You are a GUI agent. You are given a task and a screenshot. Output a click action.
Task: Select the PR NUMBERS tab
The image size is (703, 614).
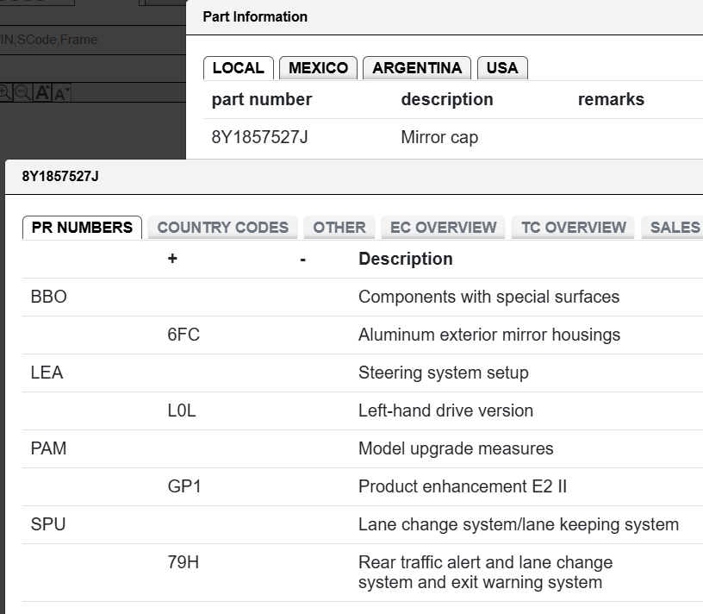[x=82, y=227]
